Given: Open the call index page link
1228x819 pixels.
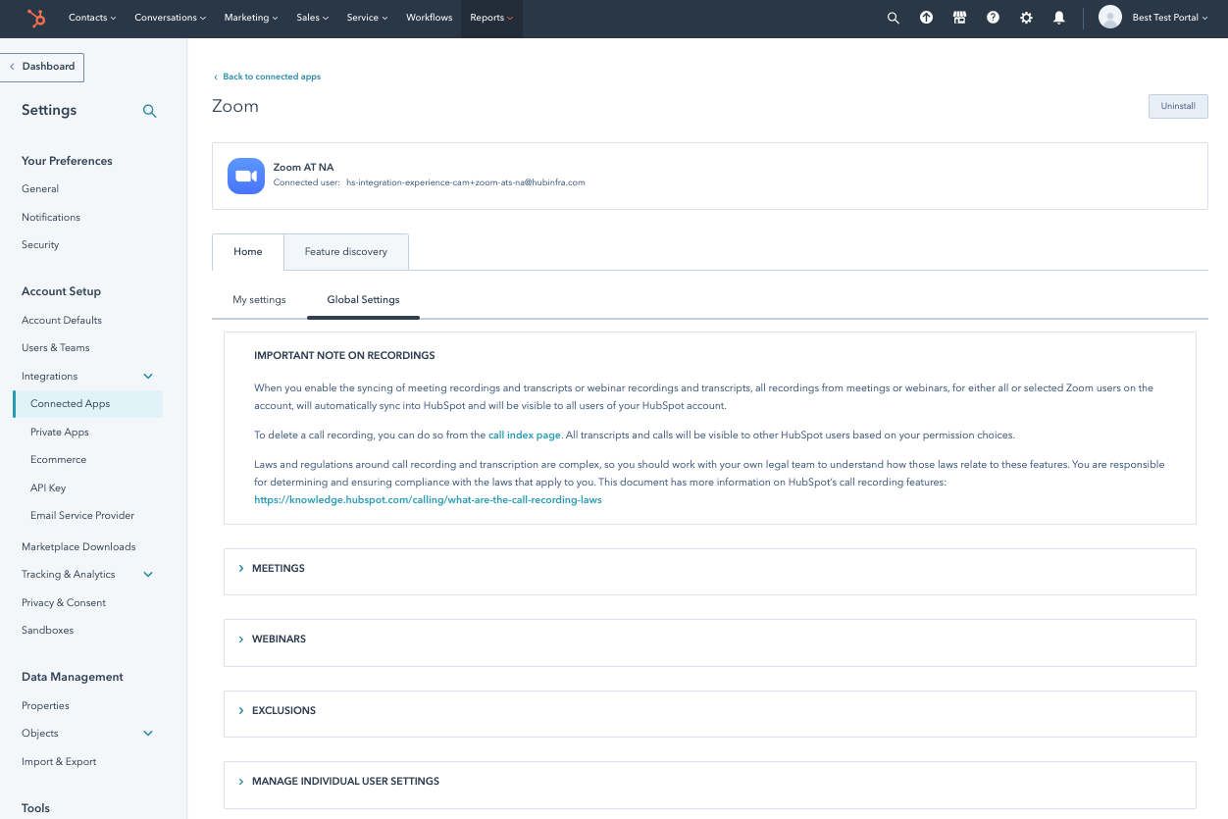Looking at the screenshot, I should tap(525, 435).
